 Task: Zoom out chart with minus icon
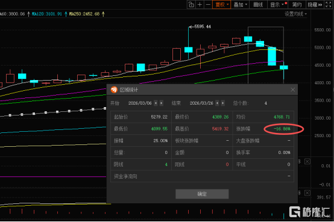click(208, 4)
